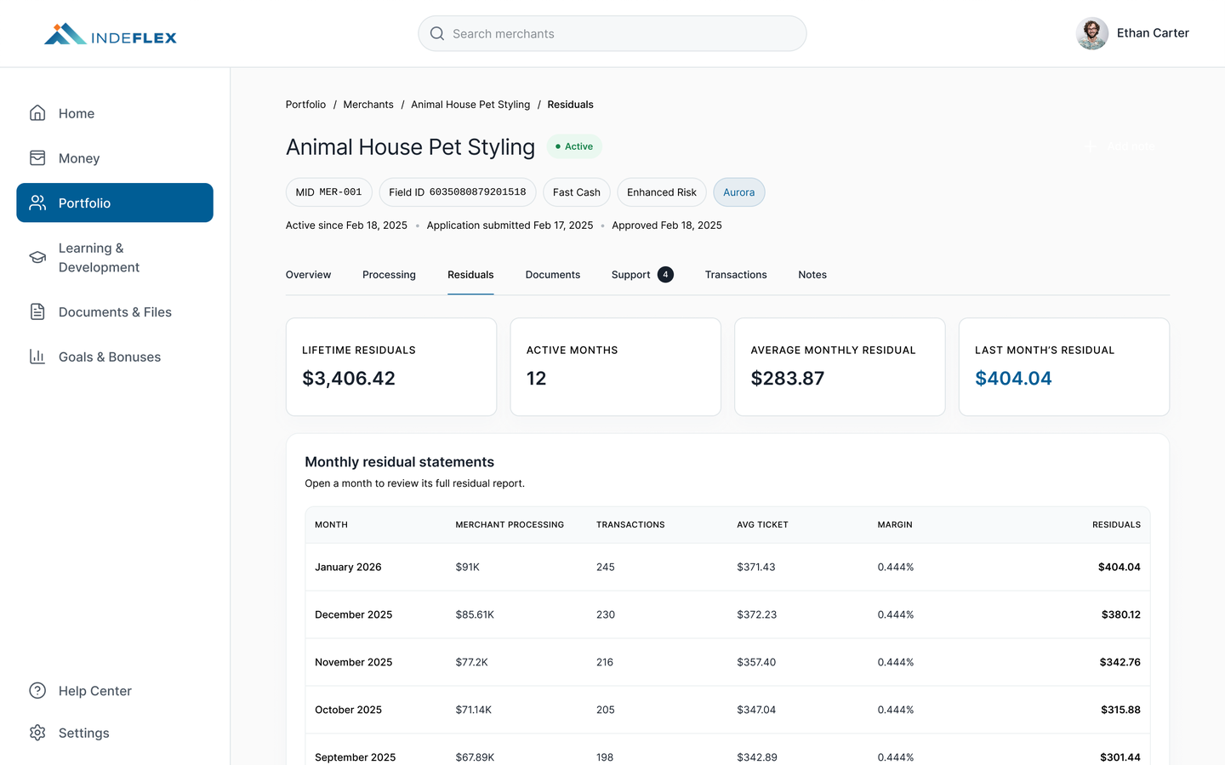Click the MERCHANT PROCESSING column header
Viewport: 1225px width, 765px height.
510,525
